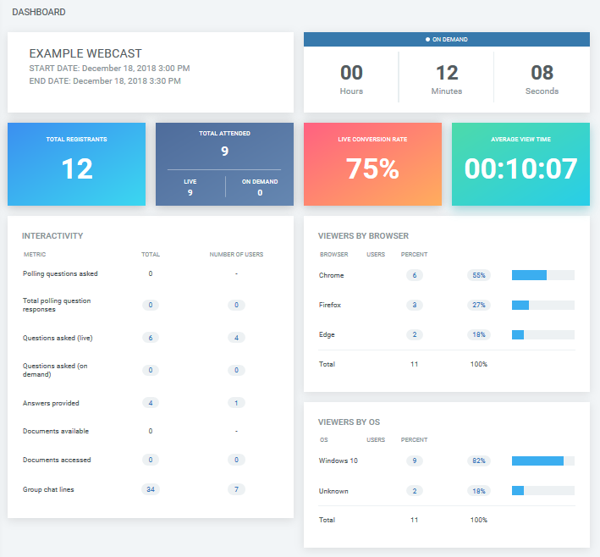Screen dimensions: 600x557
Task: Click Polling questions asked row label
Action: 60,273
